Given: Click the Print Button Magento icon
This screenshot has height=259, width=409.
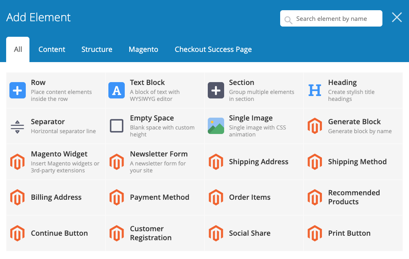Looking at the screenshot, I should 315,233.
